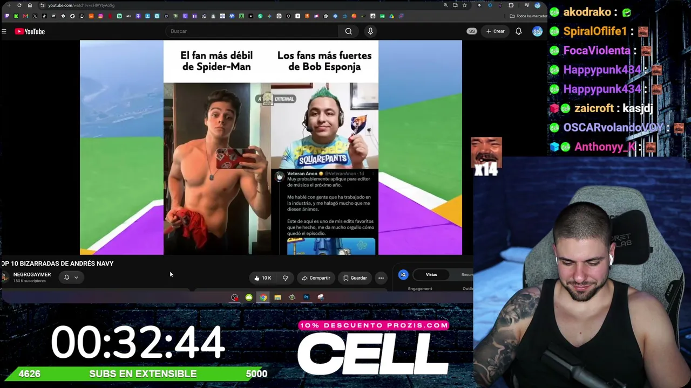Screen dimensions: 691x388
Task: Select the Vistas tab in the stats panel
Action: [x=431, y=275]
